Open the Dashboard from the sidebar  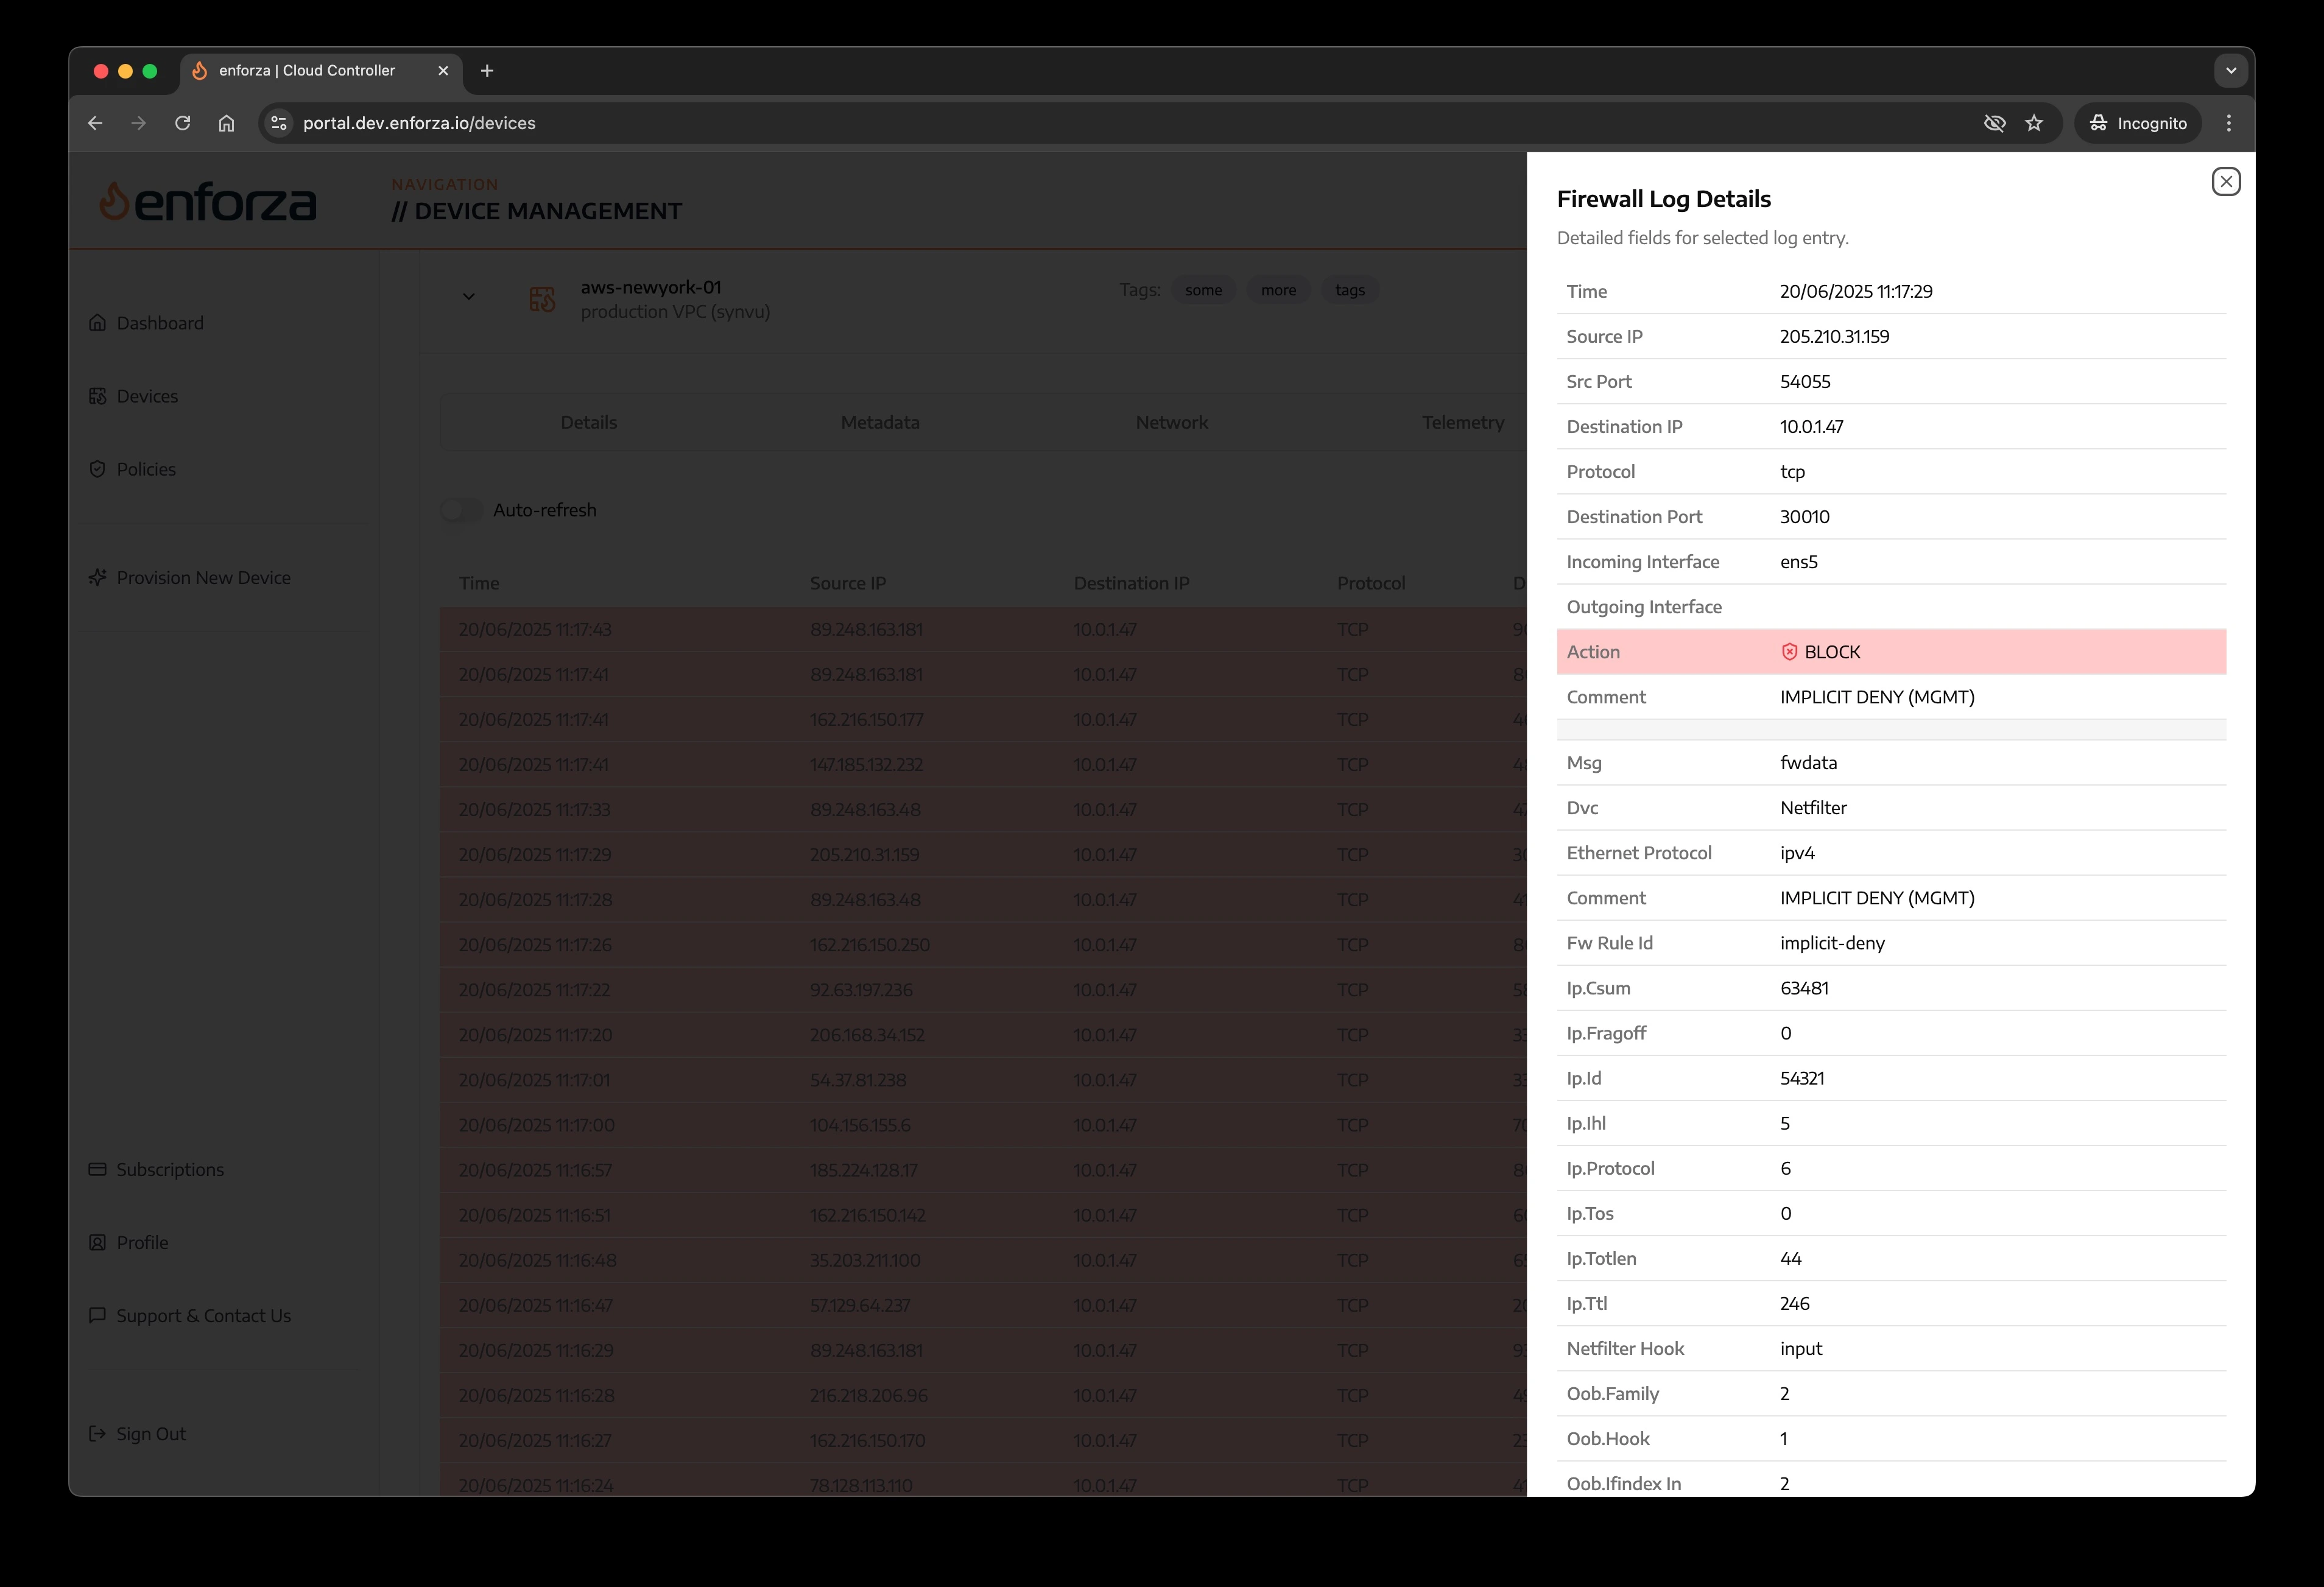pyautogui.click(x=160, y=322)
